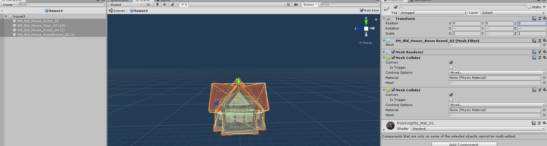Toggle Auto Save checkbox
Viewport: 547px width, 146px height.
(362, 10)
